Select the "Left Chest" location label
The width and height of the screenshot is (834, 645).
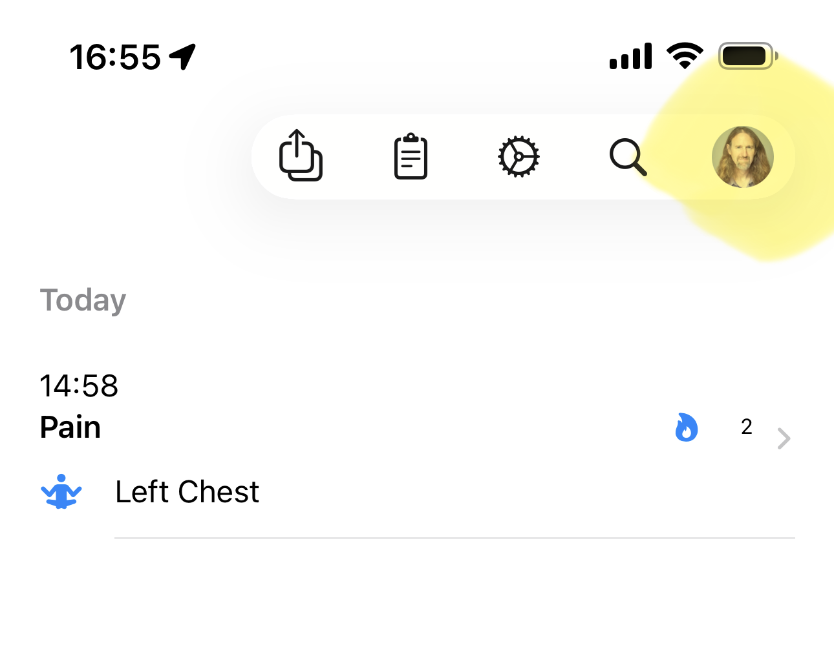[187, 492]
